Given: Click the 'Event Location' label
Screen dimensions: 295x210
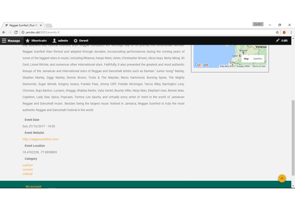Looking at the screenshot, I should click(x=35, y=146).
